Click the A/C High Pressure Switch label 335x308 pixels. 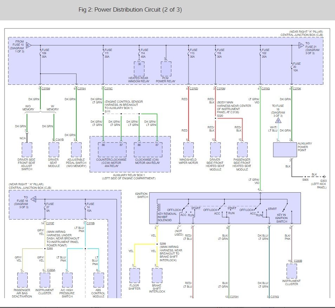click(x=67, y=293)
